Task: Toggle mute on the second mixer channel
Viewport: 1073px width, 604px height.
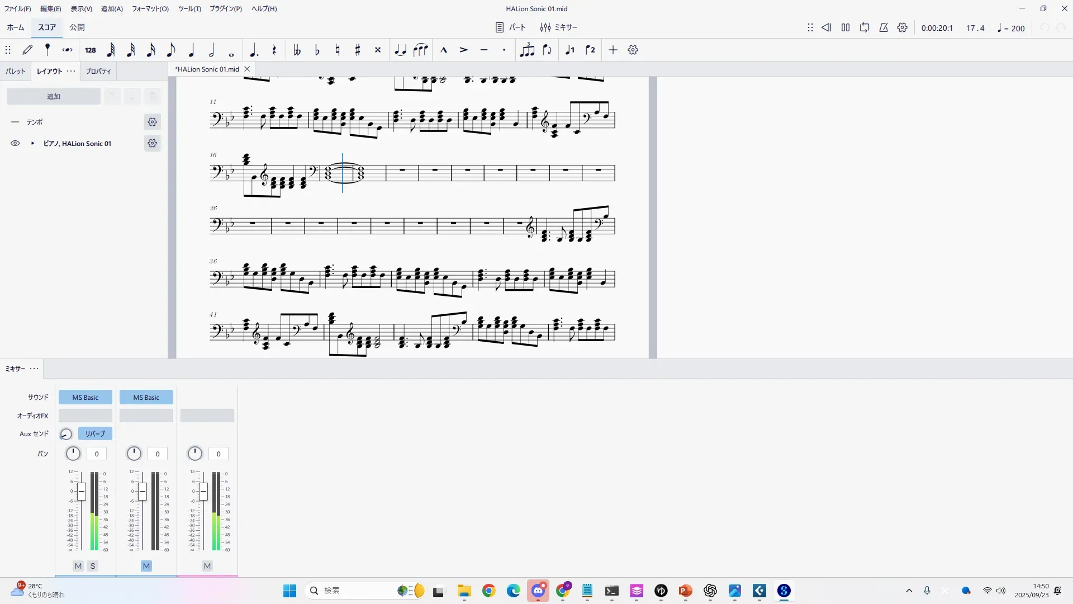Action: point(146,566)
